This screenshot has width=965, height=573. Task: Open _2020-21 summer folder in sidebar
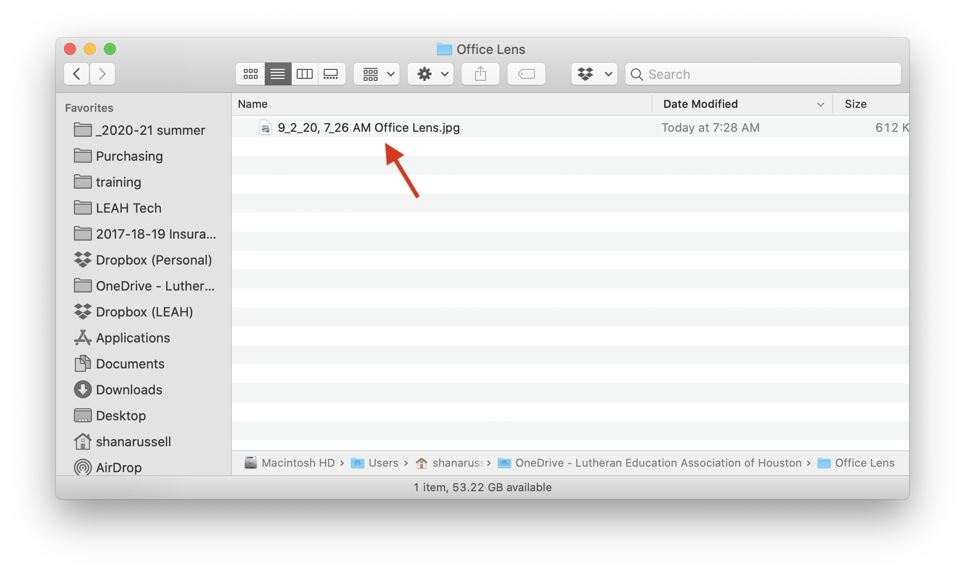coord(144,130)
